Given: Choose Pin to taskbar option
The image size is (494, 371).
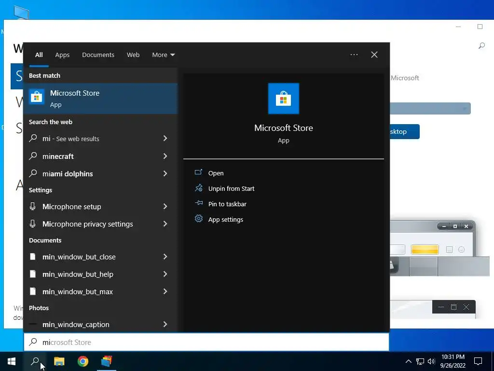Looking at the screenshot, I should point(227,204).
